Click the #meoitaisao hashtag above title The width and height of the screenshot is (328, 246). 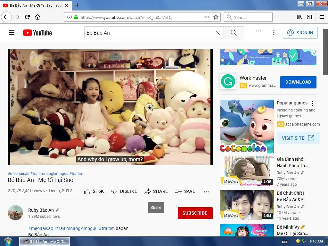(x=19, y=173)
